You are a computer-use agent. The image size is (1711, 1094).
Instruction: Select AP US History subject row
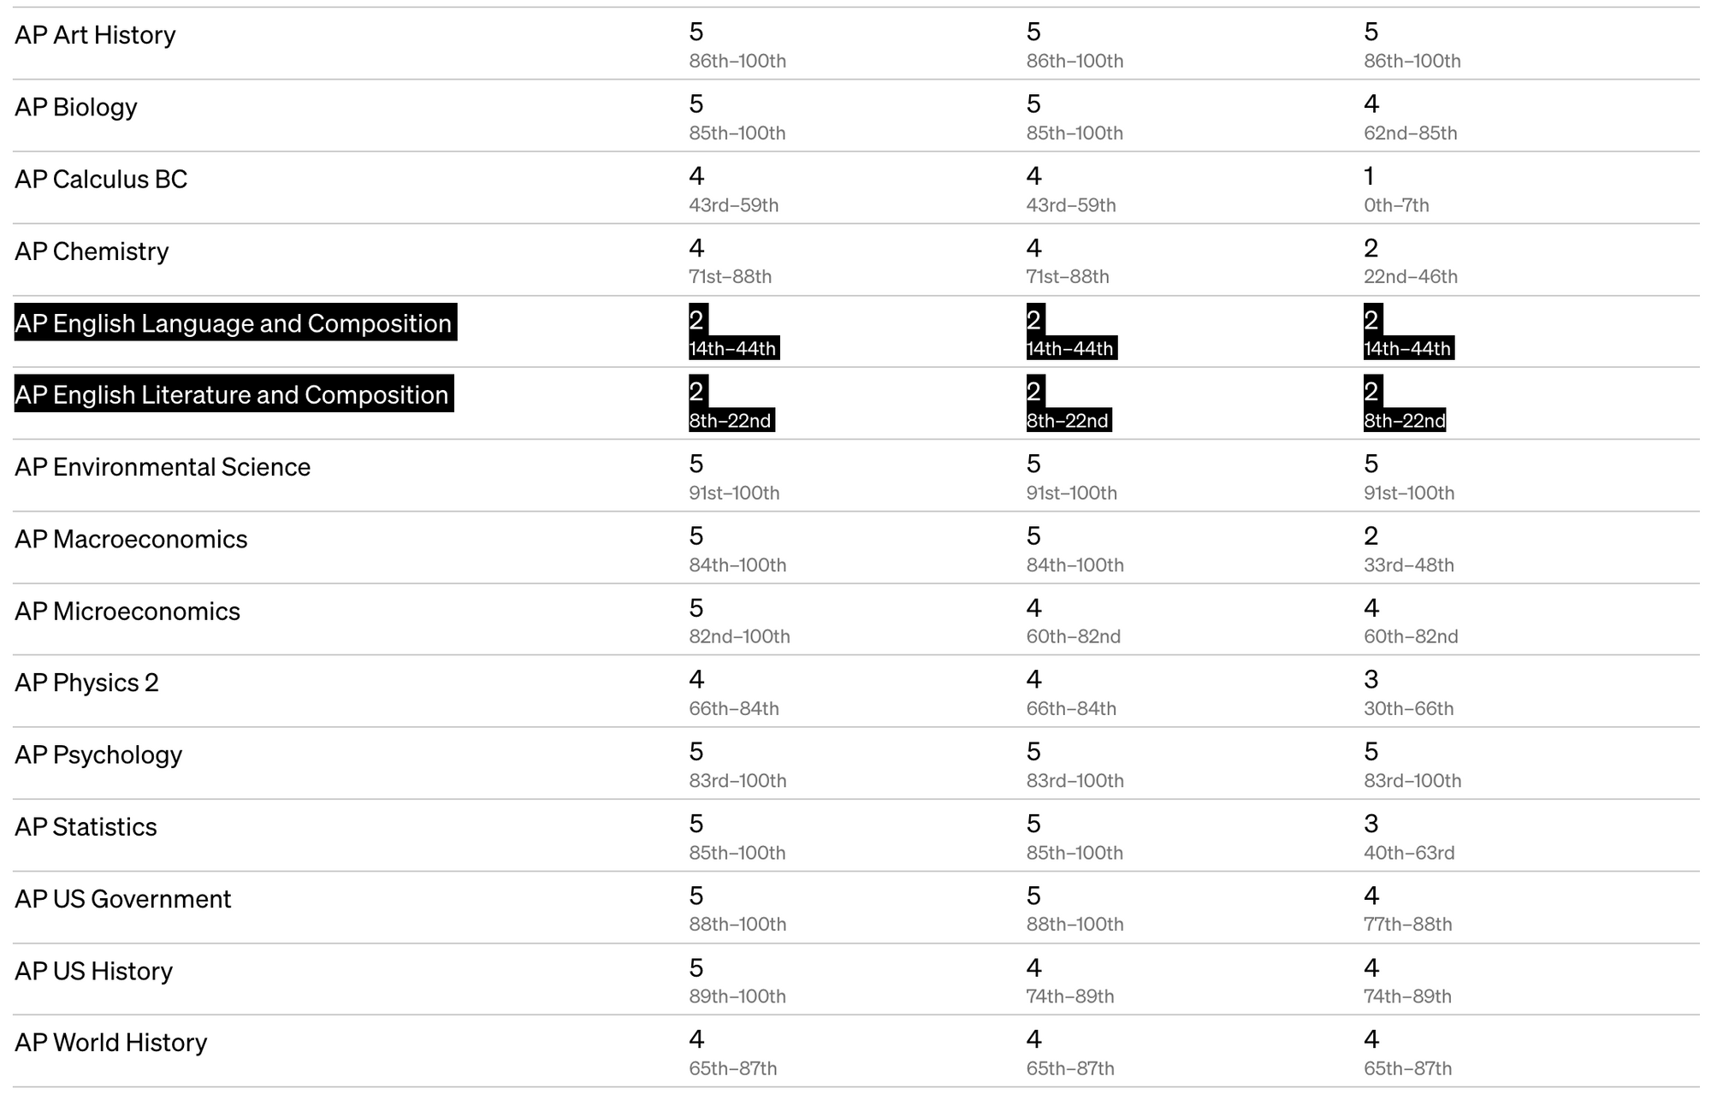pyautogui.click(x=855, y=987)
